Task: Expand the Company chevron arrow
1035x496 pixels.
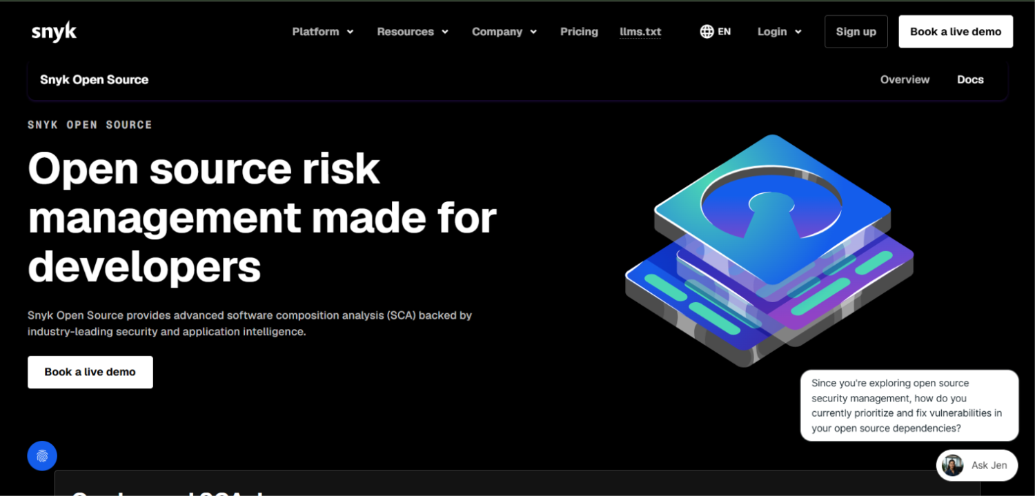Action: [x=533, y=32]
